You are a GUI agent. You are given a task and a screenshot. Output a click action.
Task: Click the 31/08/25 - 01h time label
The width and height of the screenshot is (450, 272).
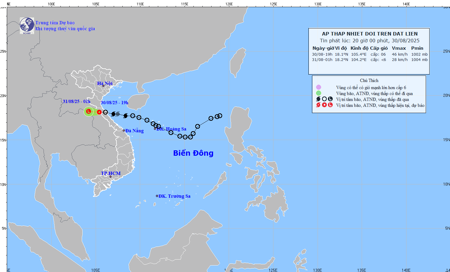[76, 102]
